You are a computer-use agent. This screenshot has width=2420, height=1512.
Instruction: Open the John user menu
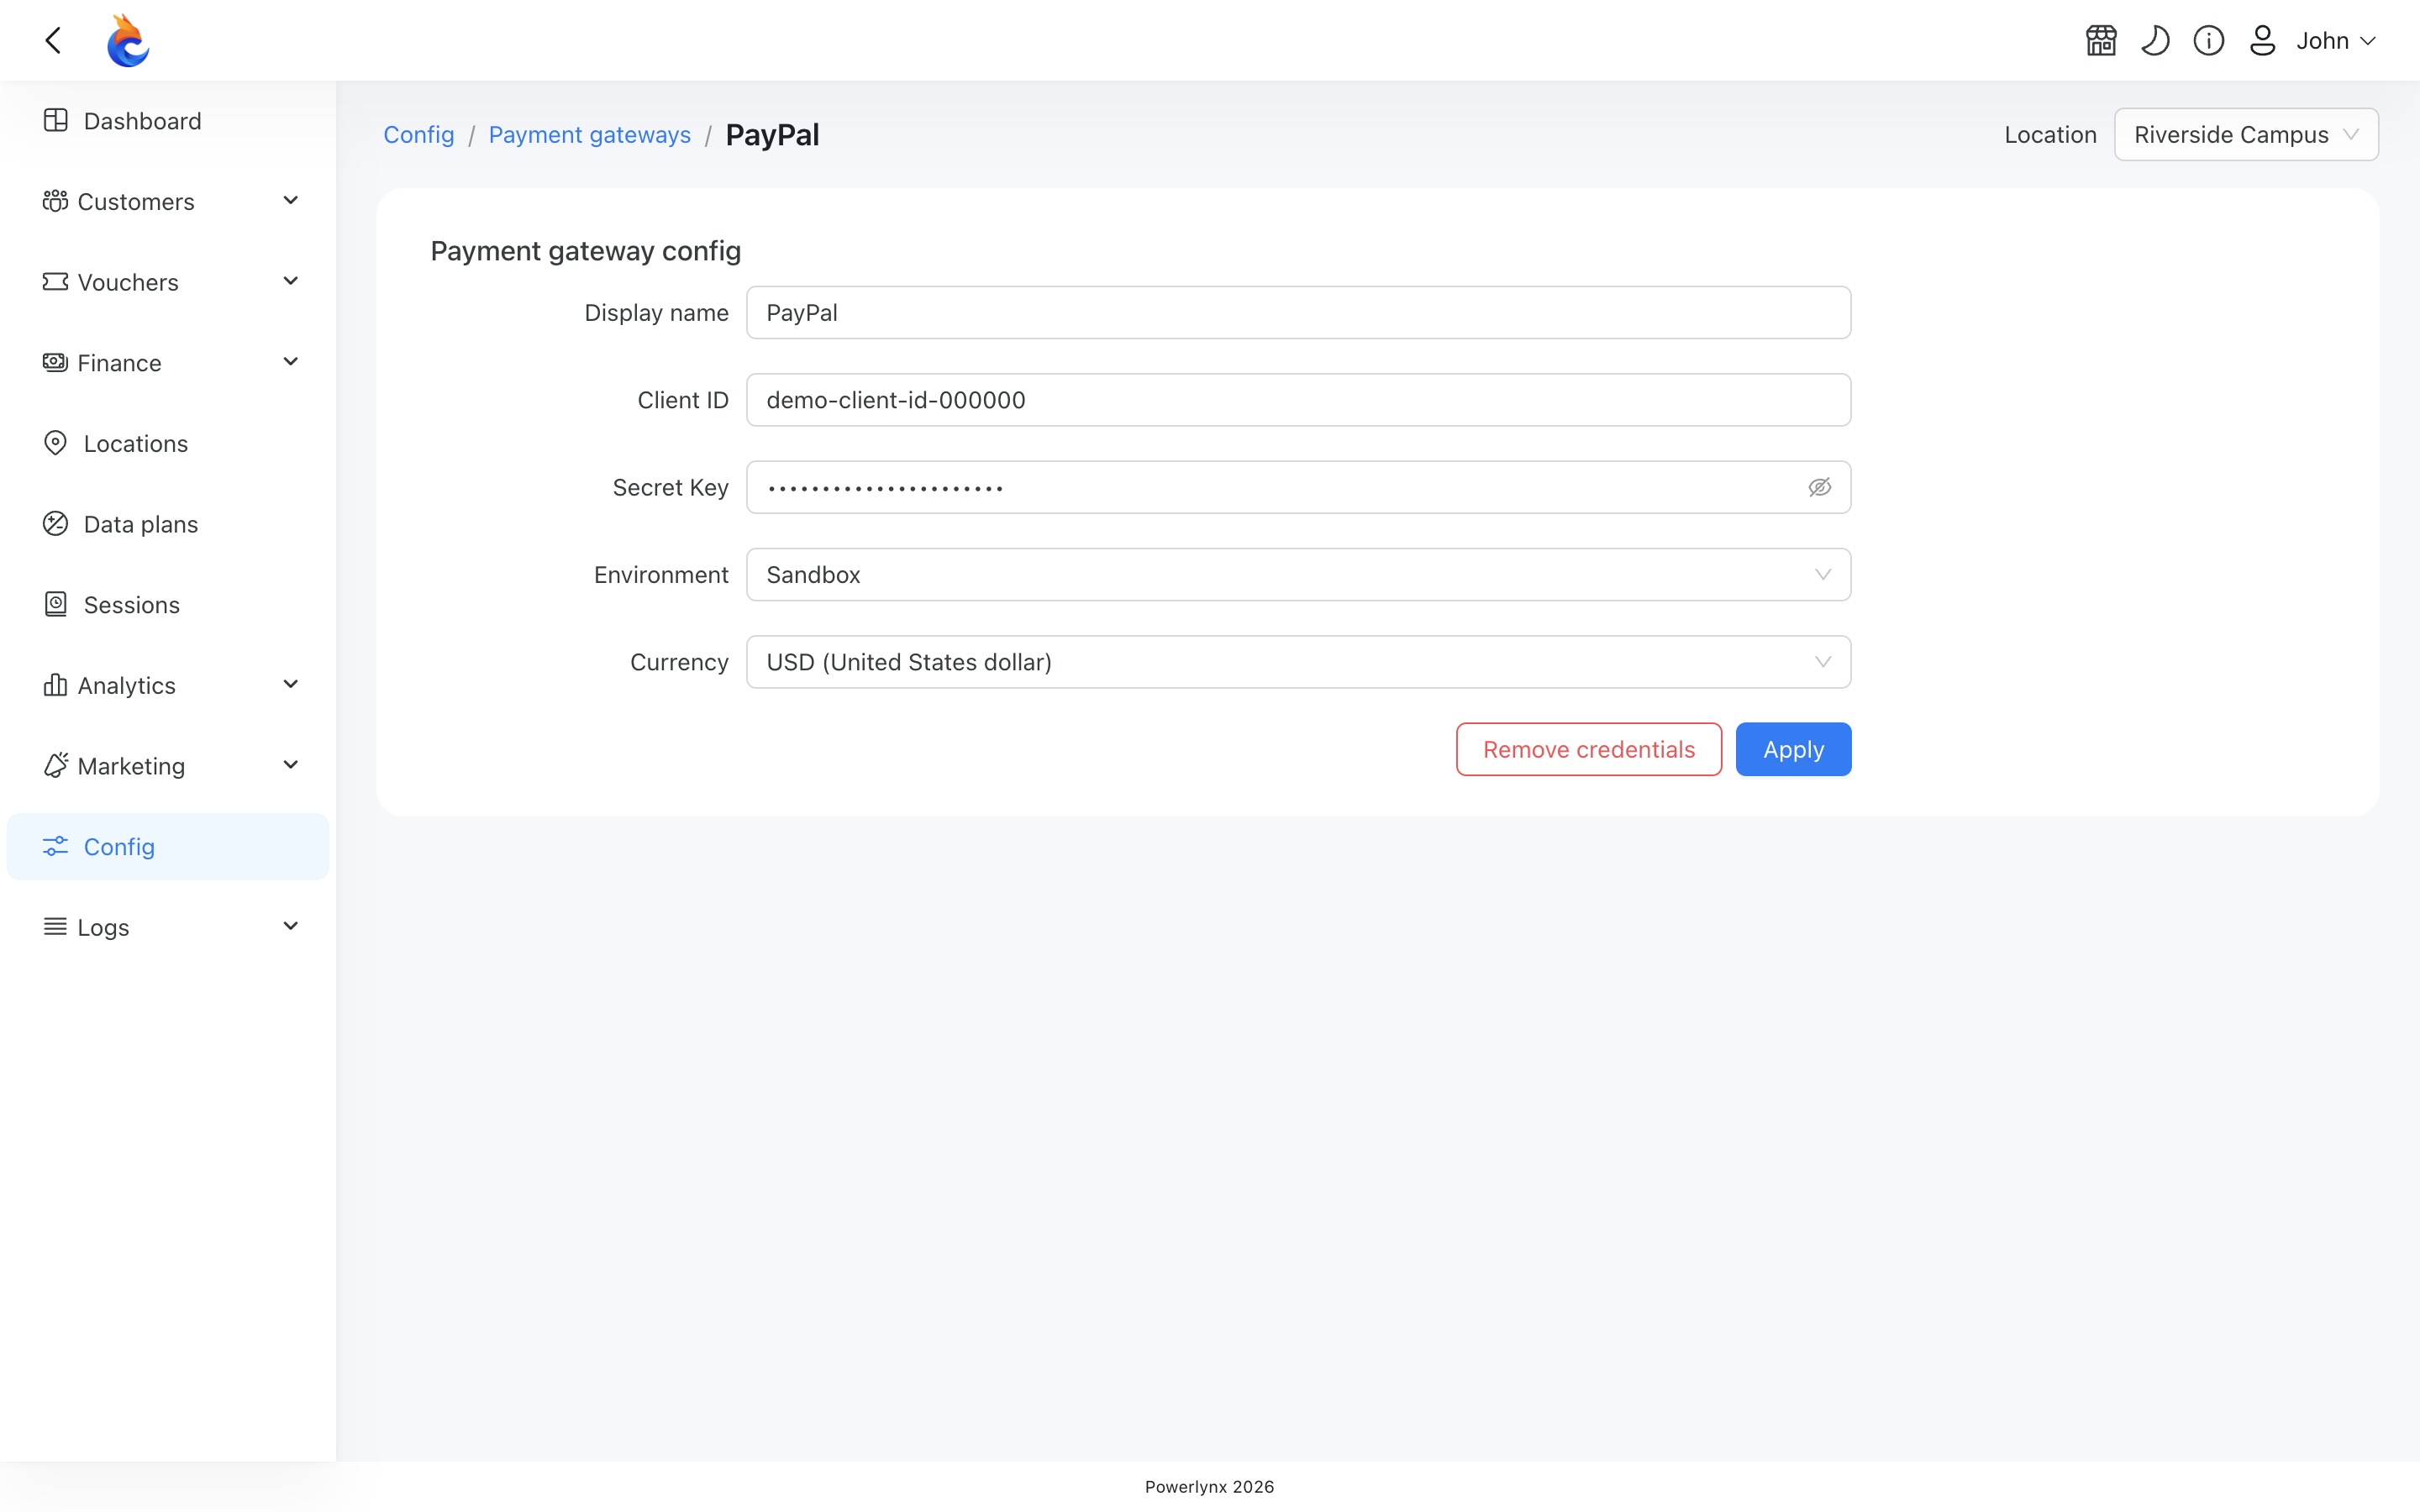[2336, 40]
